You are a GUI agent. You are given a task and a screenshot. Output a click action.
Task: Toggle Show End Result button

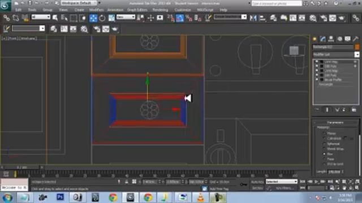click(327, 110)
